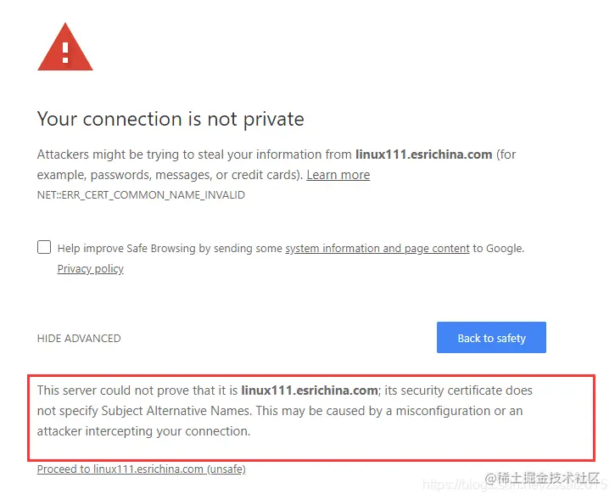This screenshot has width=615, height=500.
Task: Open the Privacy policy link
Action: click(90, 269)
